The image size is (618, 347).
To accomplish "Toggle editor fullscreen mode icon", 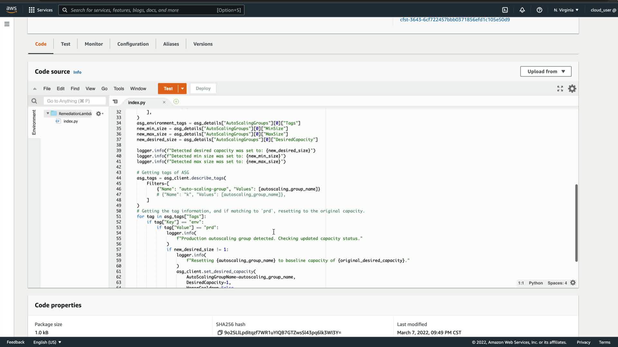I will pyautogui.click(x=560, y=89).
